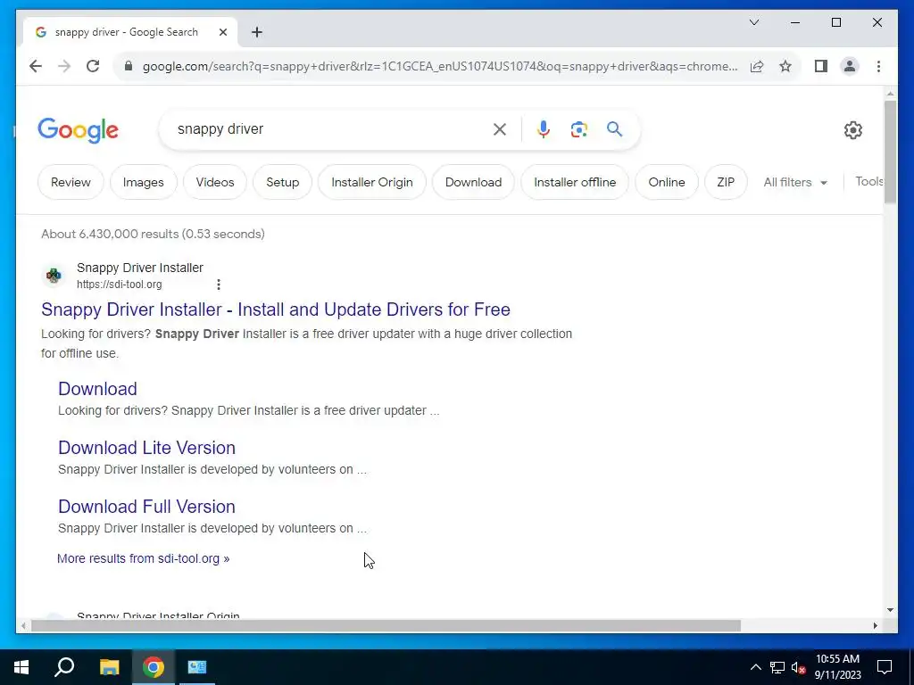Open options for the sdi-tool.org result
The image size is (914, 685).
tap(219, 285)
